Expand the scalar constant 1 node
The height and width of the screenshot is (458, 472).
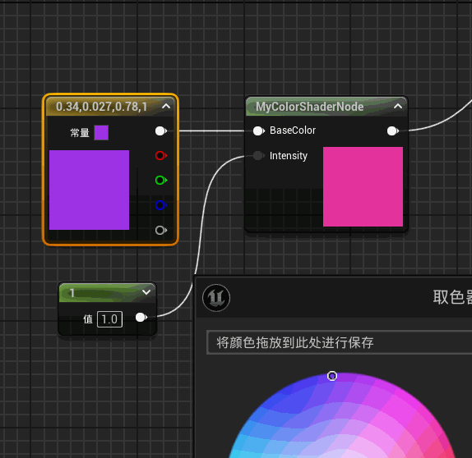pos(146,292)
